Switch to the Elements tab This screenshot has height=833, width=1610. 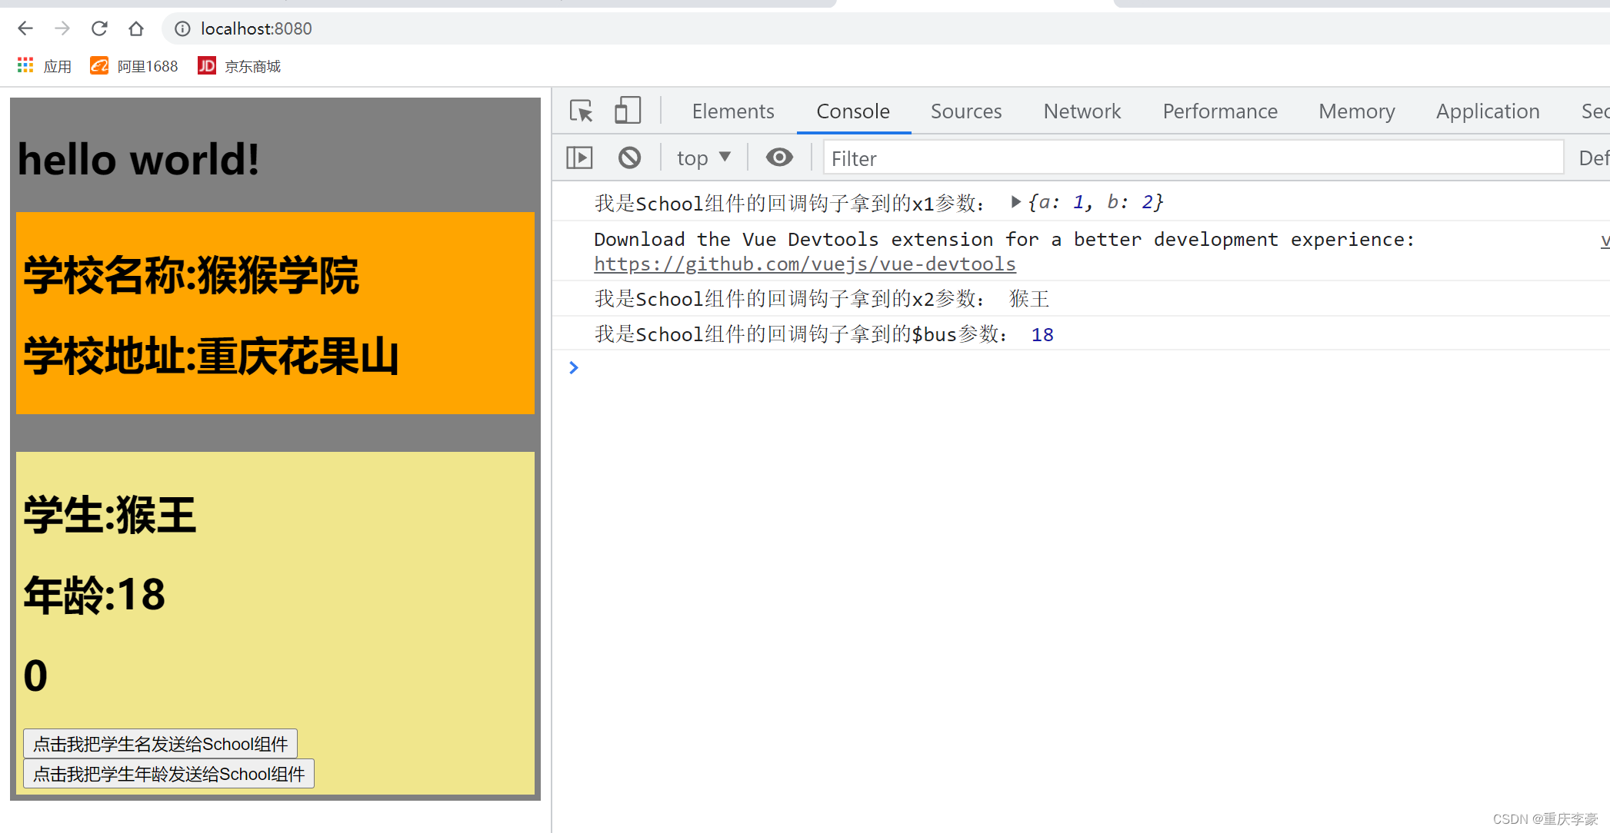click(x=733, y=111)
